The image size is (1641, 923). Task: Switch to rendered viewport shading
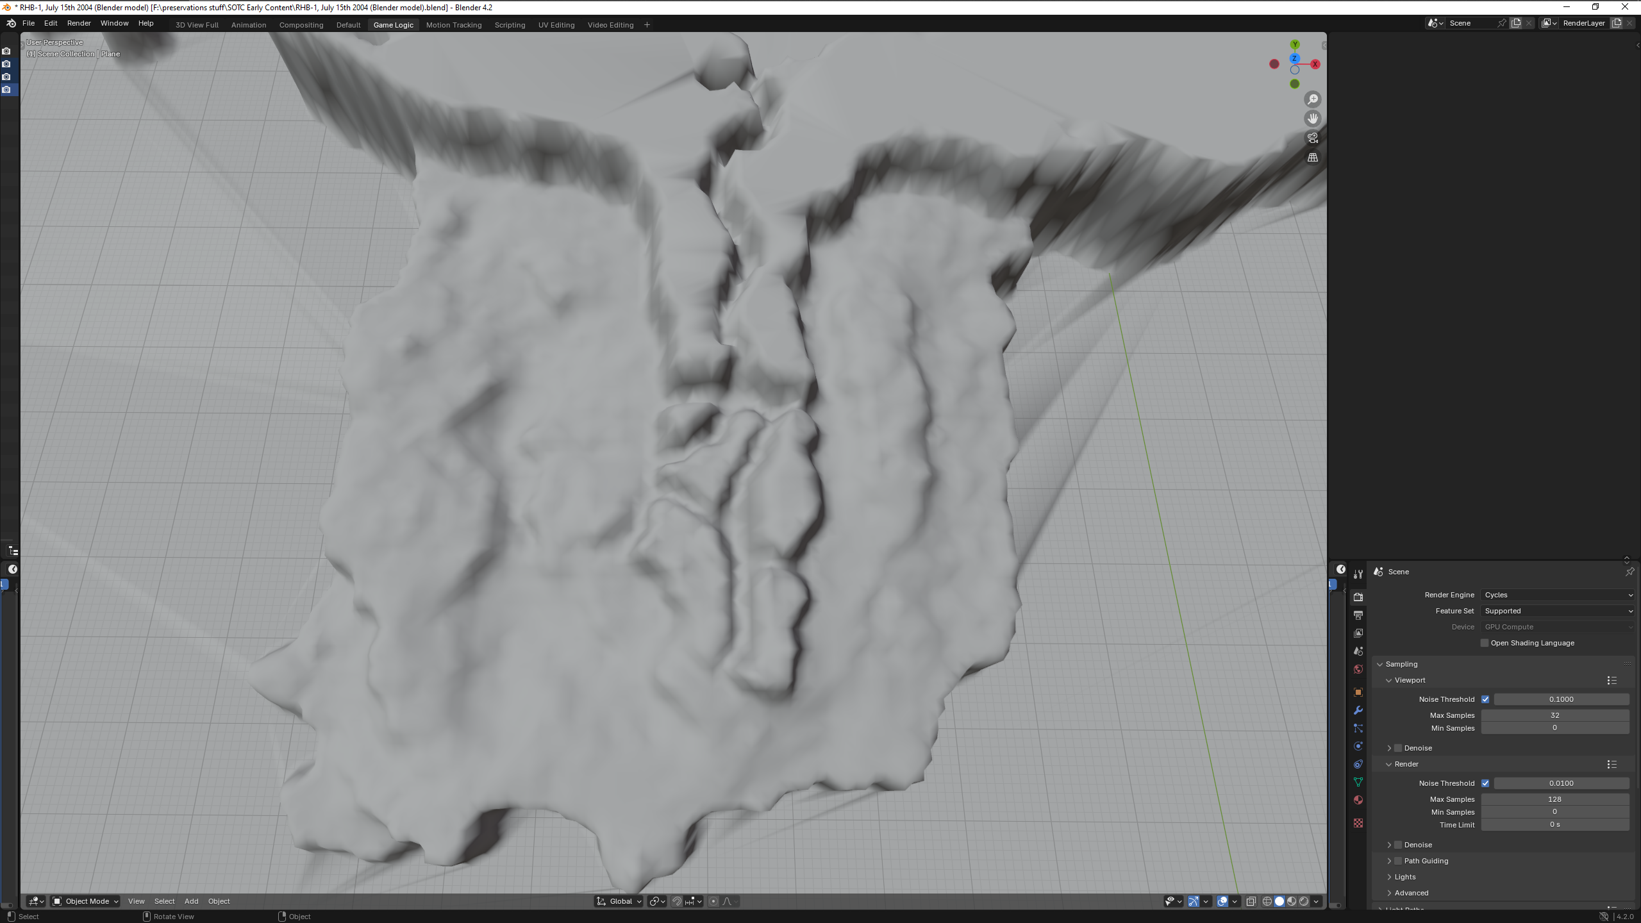(x=1304, y=901)
